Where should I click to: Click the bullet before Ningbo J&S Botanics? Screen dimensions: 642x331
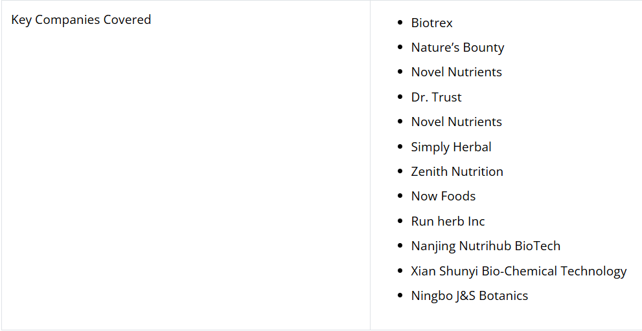point(400,297)
